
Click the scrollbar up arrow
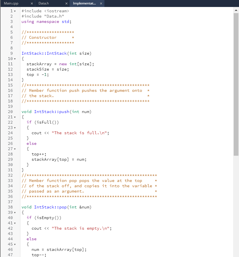pos(235,10)
